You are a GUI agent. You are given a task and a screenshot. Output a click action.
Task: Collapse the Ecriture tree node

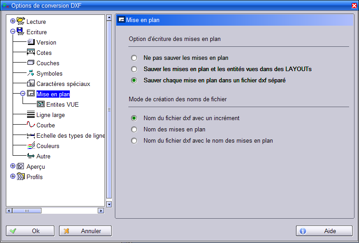click(x=13, y=32)
